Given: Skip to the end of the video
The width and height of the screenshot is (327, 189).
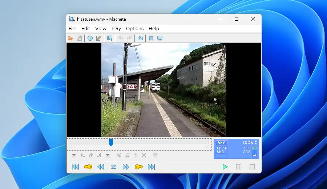Looking at the screenshot, I should 151,167.
